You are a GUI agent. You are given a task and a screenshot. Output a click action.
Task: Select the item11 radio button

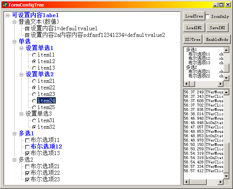[x=34, y=55]
